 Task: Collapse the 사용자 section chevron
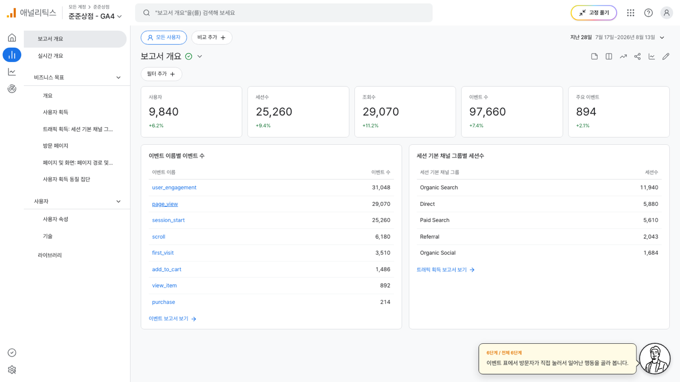(118, 202)
